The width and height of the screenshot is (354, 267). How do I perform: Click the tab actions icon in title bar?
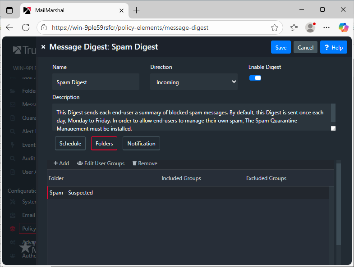[x=10, y=10]
